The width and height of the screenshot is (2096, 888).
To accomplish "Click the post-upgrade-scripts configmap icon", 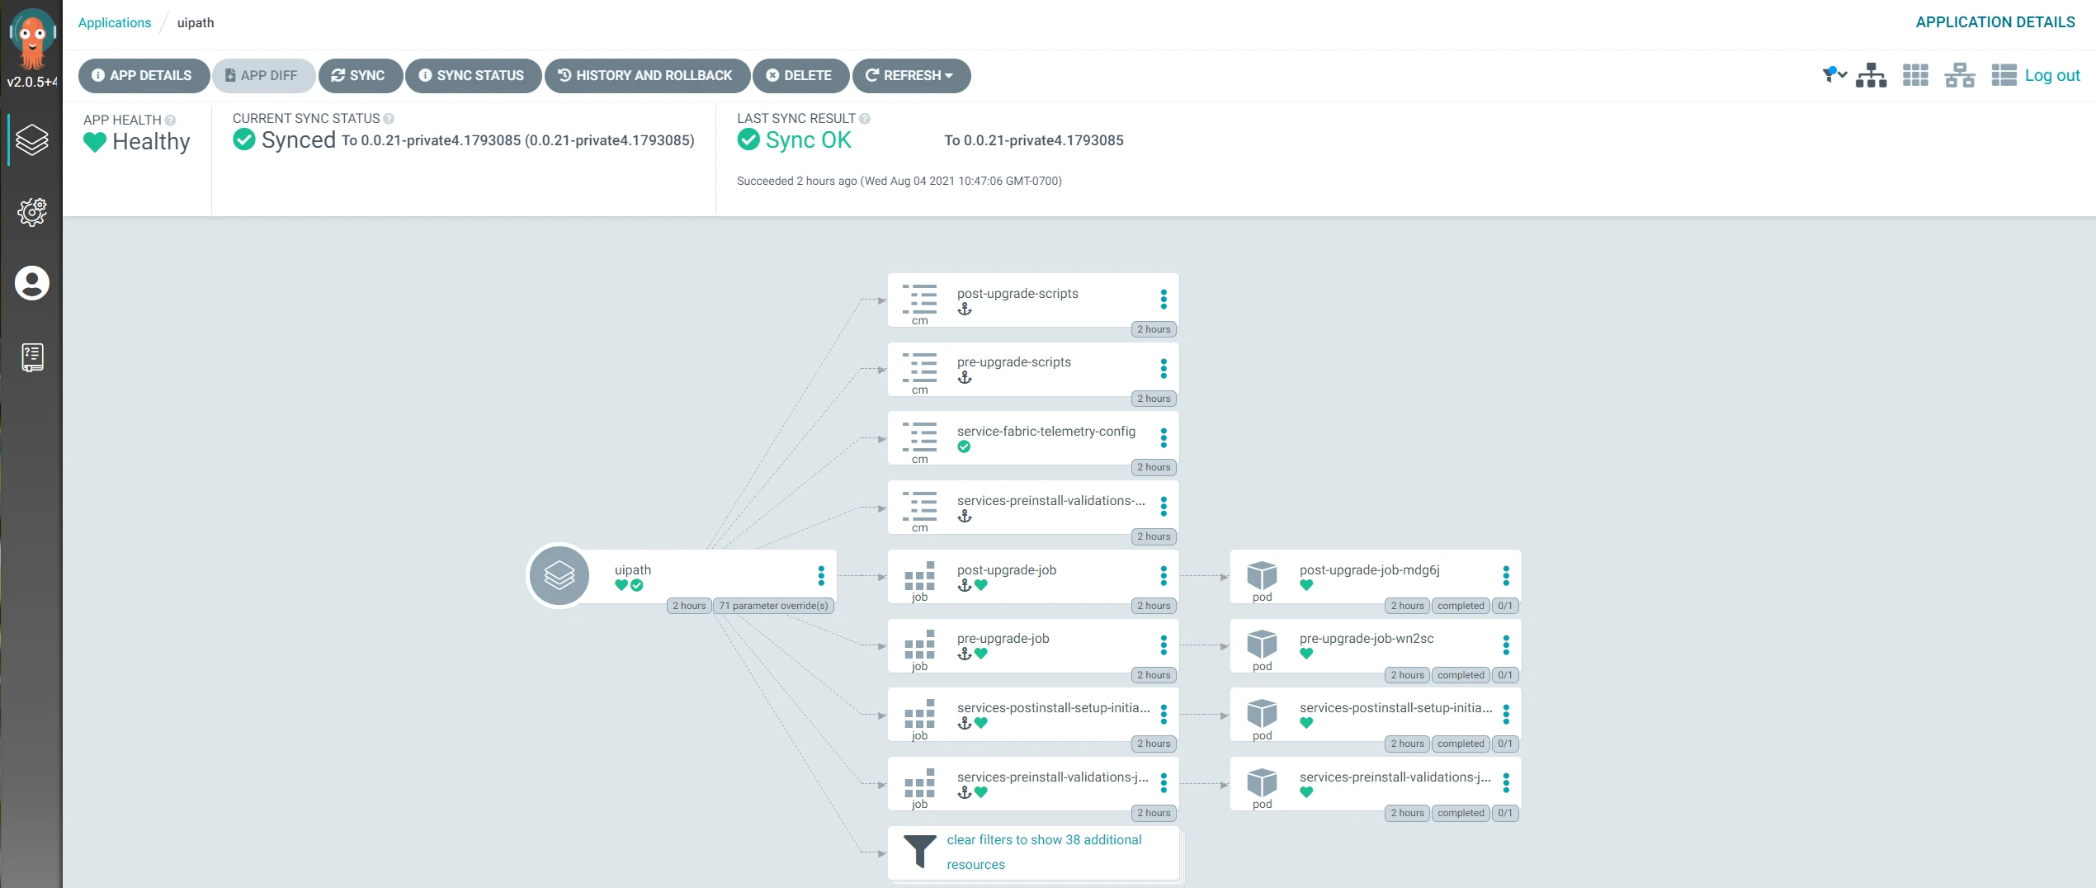I will (919, 299).
